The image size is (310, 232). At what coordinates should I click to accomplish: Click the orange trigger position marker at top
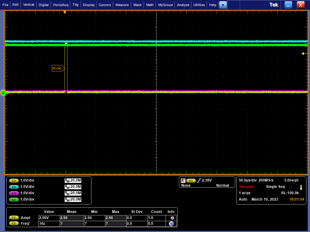coord(64,12)
